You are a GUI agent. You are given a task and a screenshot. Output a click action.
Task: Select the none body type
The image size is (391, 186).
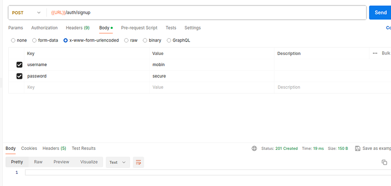coord(19,40)
